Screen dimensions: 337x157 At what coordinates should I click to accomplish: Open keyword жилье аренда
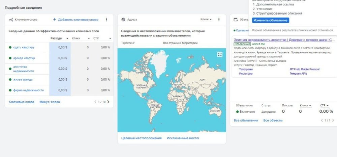pos(23,79)
